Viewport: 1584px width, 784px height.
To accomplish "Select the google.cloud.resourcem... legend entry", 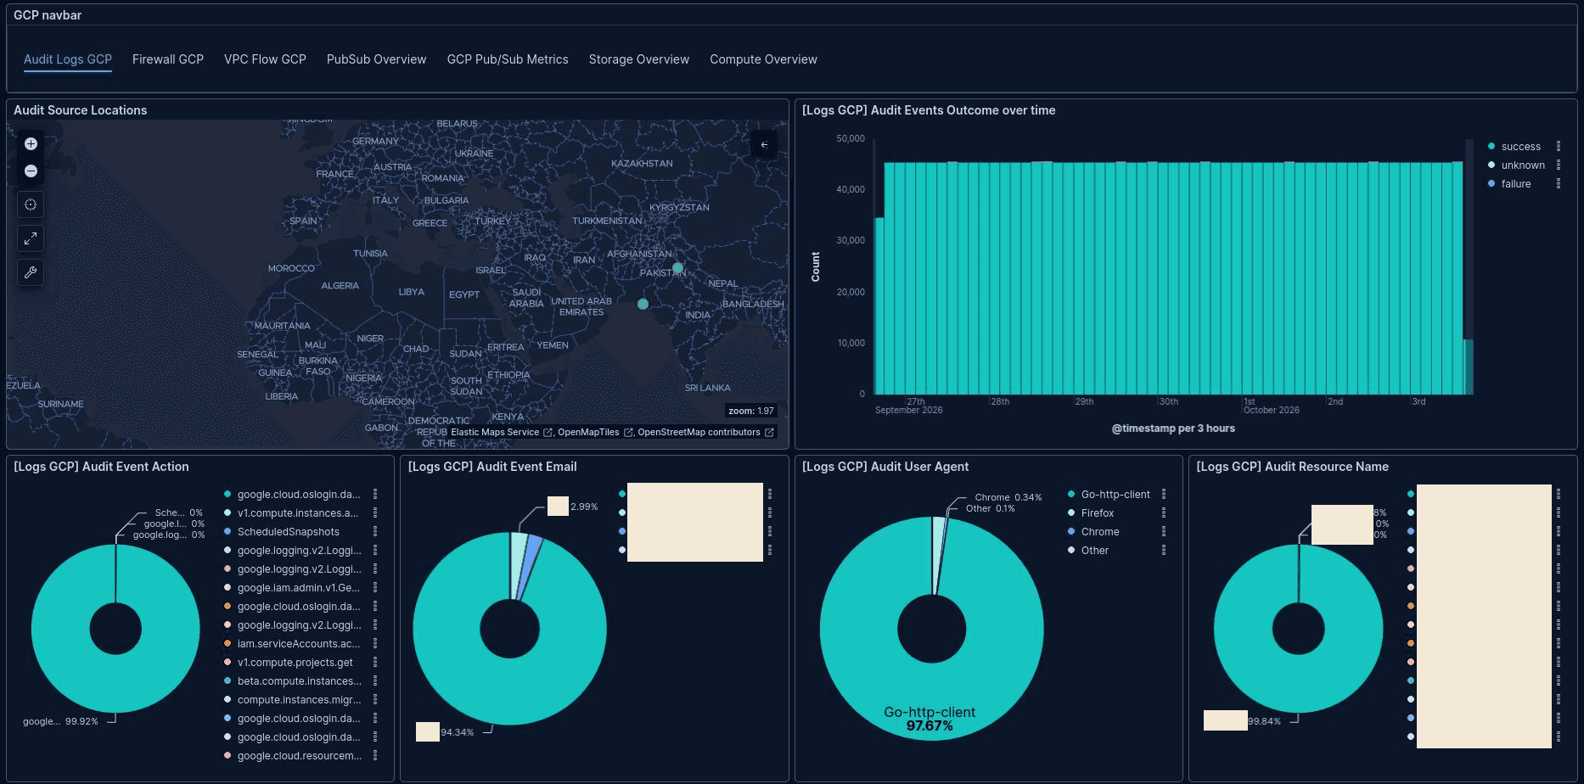I will [x=299, y=756].
